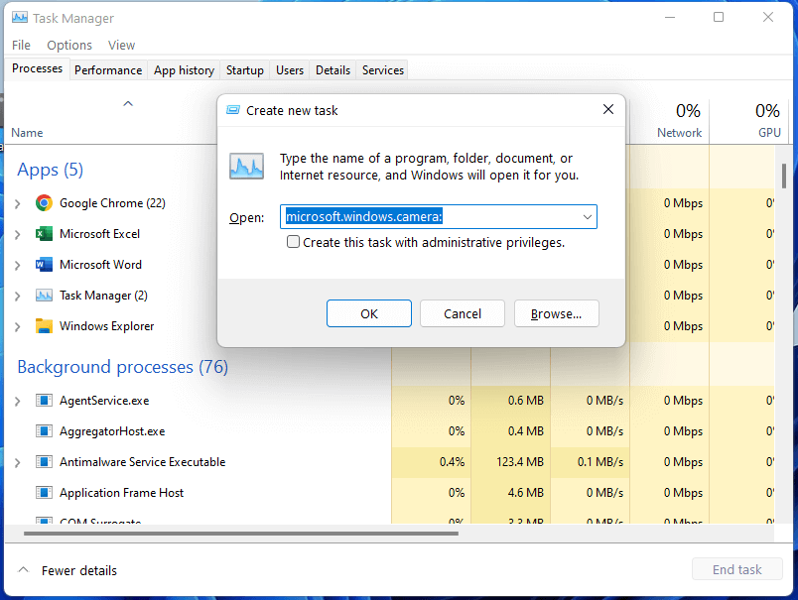Click the 0.4% CPU value for Antimalware
Screen dimensions: 798x600
pyautogui.click(x=452, y=462)
